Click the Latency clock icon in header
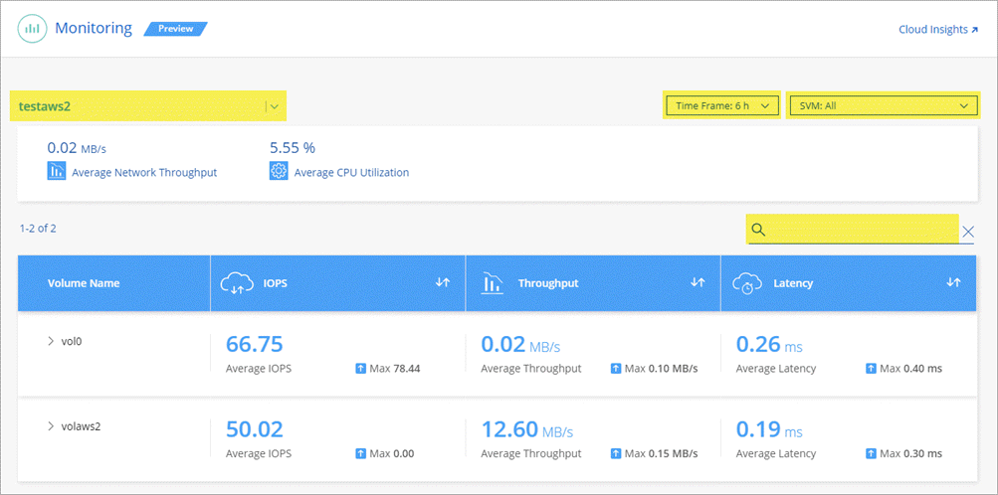This screenshot has width=998, height=495. click(x=746, y=283)
